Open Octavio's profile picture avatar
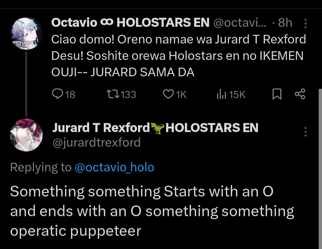 pos(26,33)
